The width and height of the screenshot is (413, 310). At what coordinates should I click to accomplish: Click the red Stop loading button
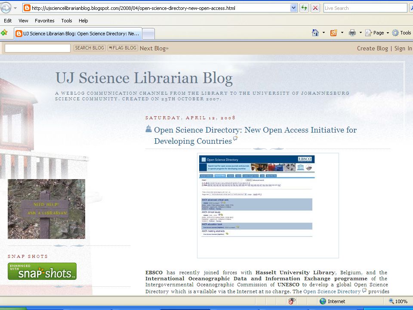315,8
